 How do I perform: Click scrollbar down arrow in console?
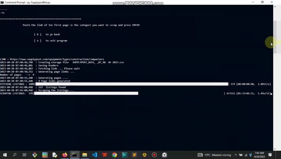pos(275,149)
